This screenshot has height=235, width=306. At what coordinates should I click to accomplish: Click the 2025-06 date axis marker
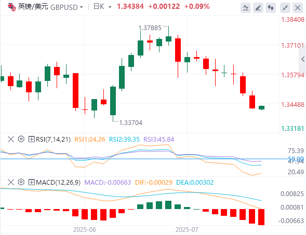[85, 230]
